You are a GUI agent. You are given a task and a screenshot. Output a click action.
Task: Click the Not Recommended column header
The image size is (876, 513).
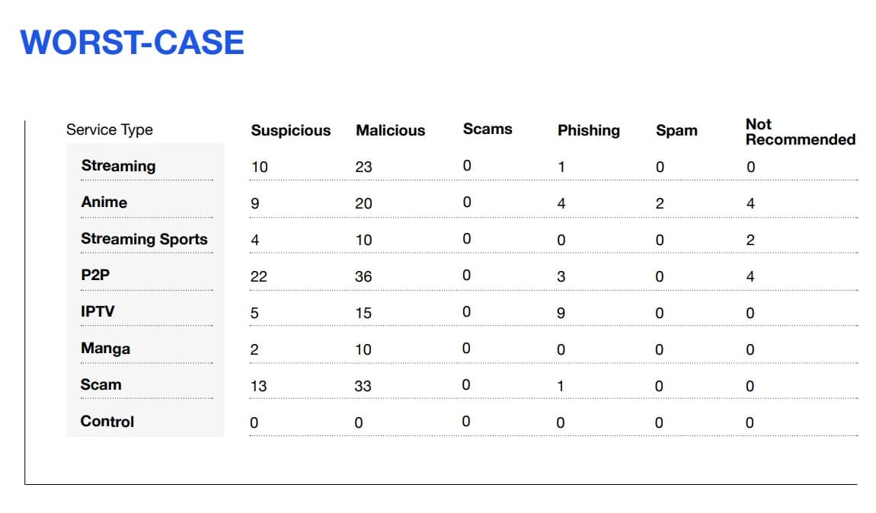(800, 132)
